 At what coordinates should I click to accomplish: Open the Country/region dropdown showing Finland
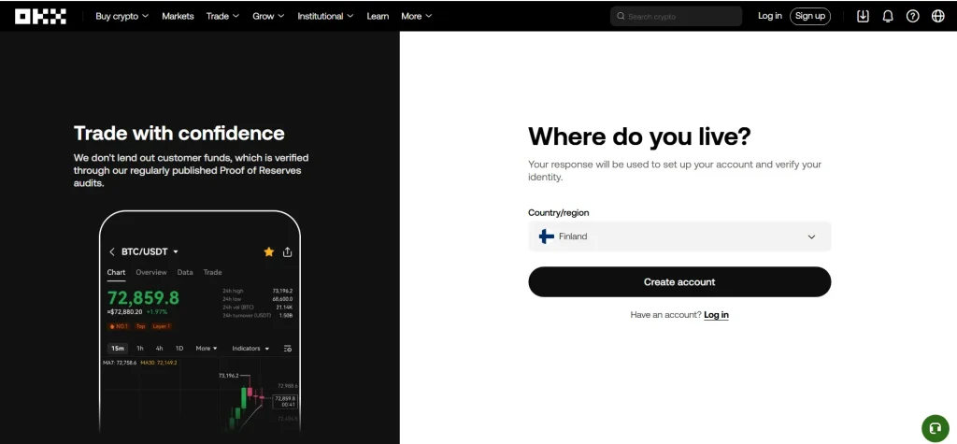[679, 236]
